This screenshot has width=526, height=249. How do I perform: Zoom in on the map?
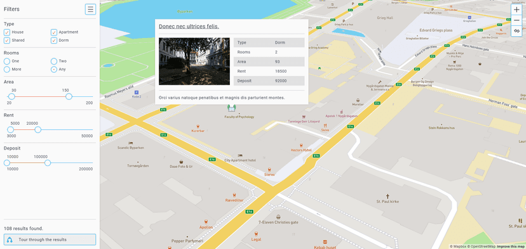(516, 10)
